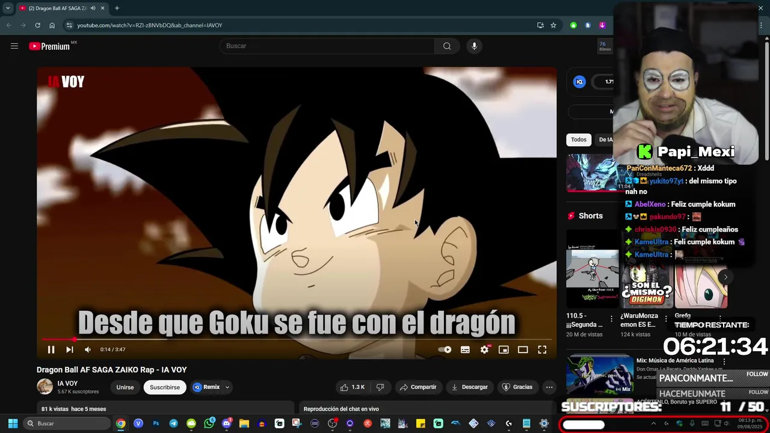Bookmark this page star icon
The height and width of the screenshot is (433, 770).
click(x=553, y=25)
